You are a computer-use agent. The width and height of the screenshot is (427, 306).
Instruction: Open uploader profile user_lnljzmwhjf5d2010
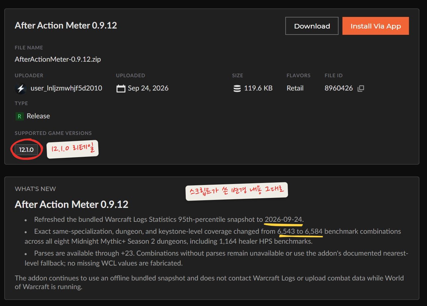point(66,88)
